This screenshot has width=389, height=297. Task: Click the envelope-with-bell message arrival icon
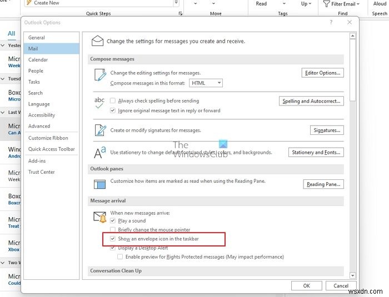[100, 217]
